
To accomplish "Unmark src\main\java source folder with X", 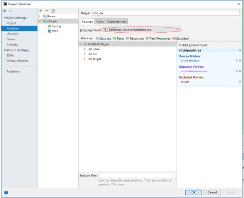I will coord(240,60).
